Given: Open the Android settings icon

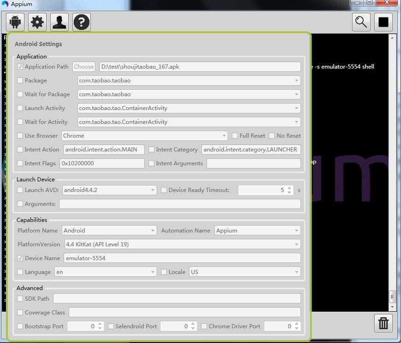Looking at the screenshot, I should (x=15, y=22).
